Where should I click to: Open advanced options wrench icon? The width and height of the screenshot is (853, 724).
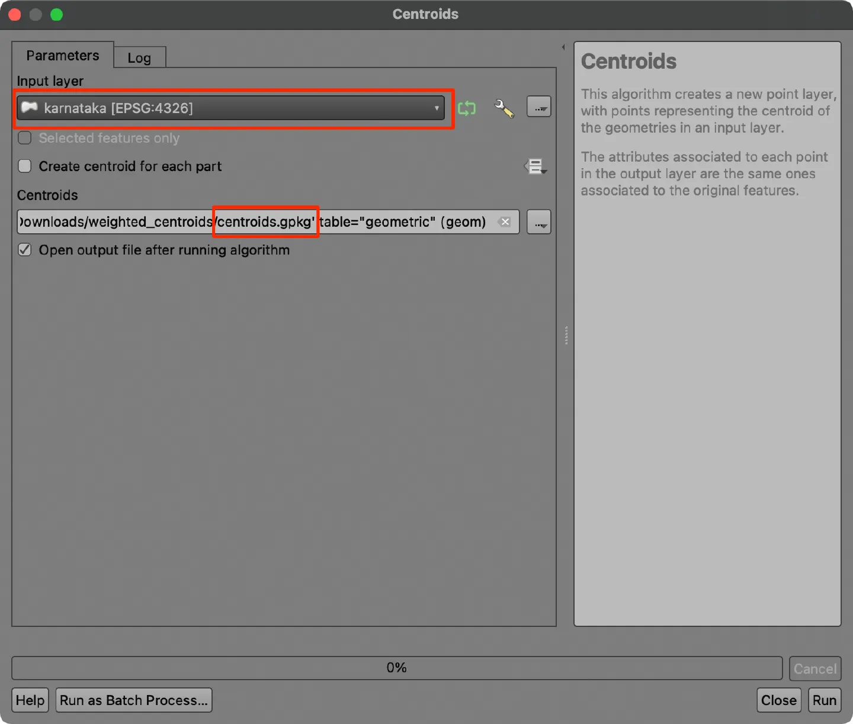[x=504, y=108]
